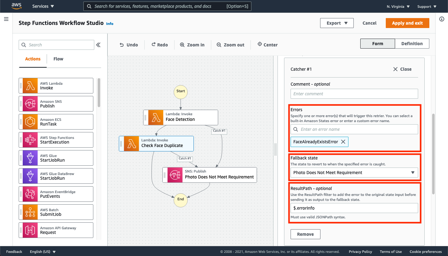Focus the actions Search box
448x256 pixels.
(56, 45)
